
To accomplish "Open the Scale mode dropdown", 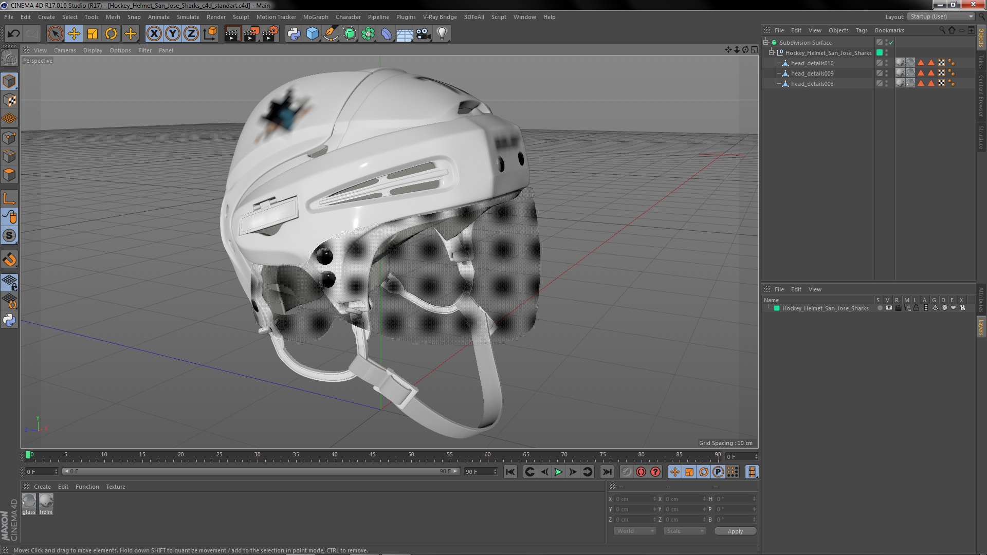I will point(684,531).
